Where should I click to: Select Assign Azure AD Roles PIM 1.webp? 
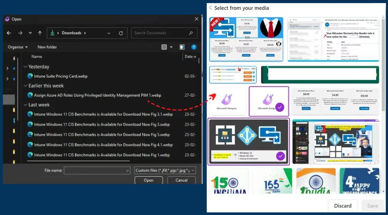click(x=98, y=95)
